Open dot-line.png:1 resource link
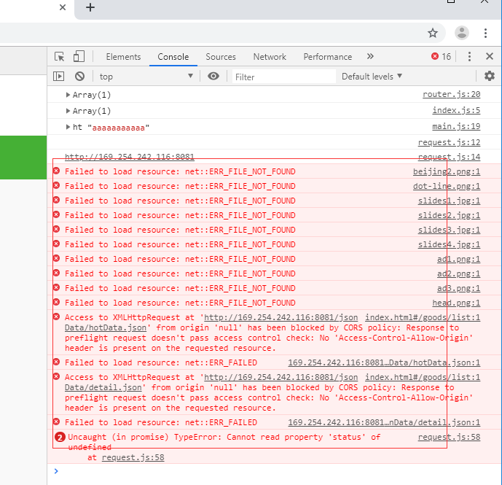This screenshot has width=502, height=485. click(447, 186)
